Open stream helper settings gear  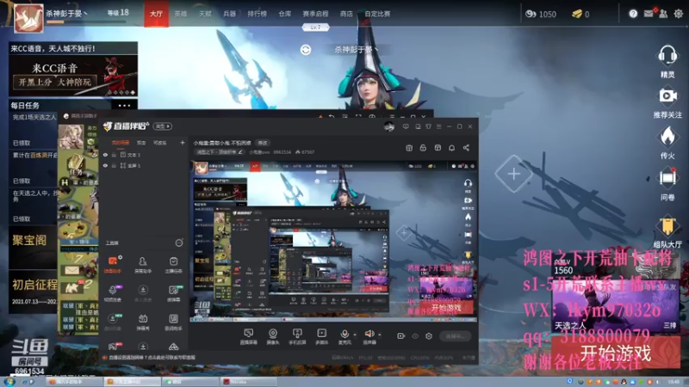428,336
